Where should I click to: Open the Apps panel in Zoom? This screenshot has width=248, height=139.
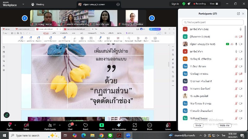(x=135, y=127)
